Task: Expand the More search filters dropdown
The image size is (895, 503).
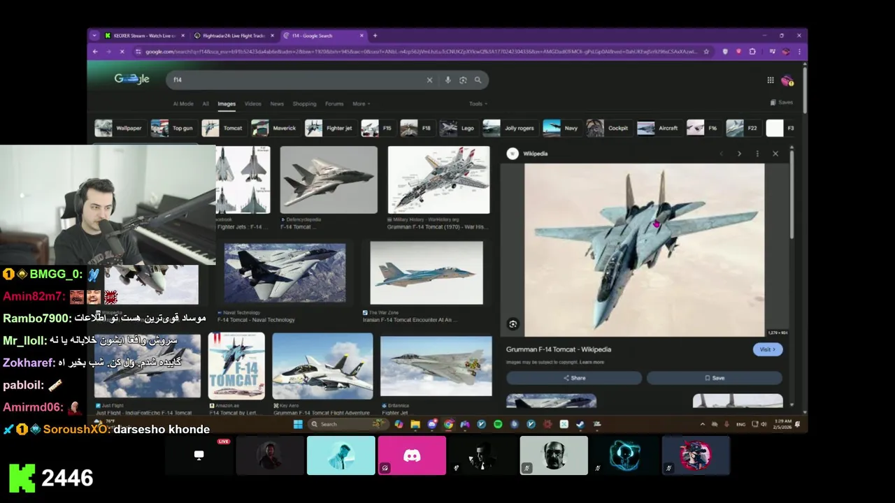Action: (361, 104)
